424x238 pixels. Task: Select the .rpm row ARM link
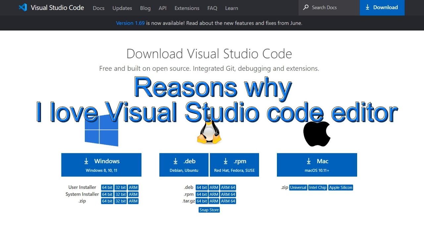tap(214, 194)
